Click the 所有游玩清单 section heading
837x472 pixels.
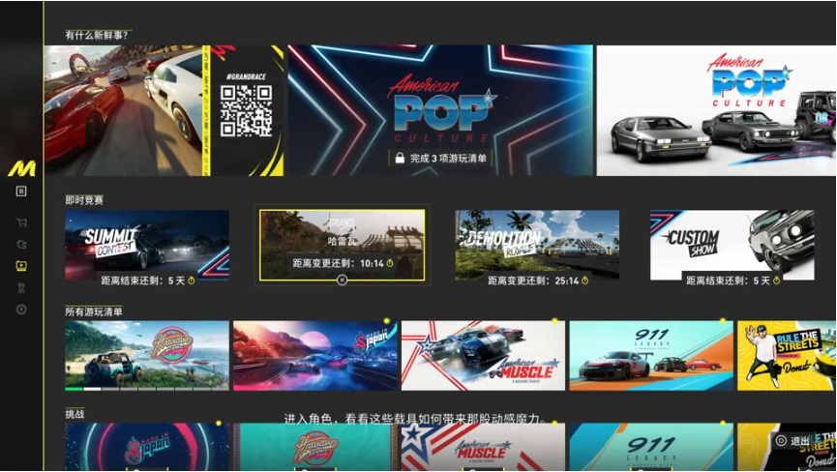tap(94, 312)
